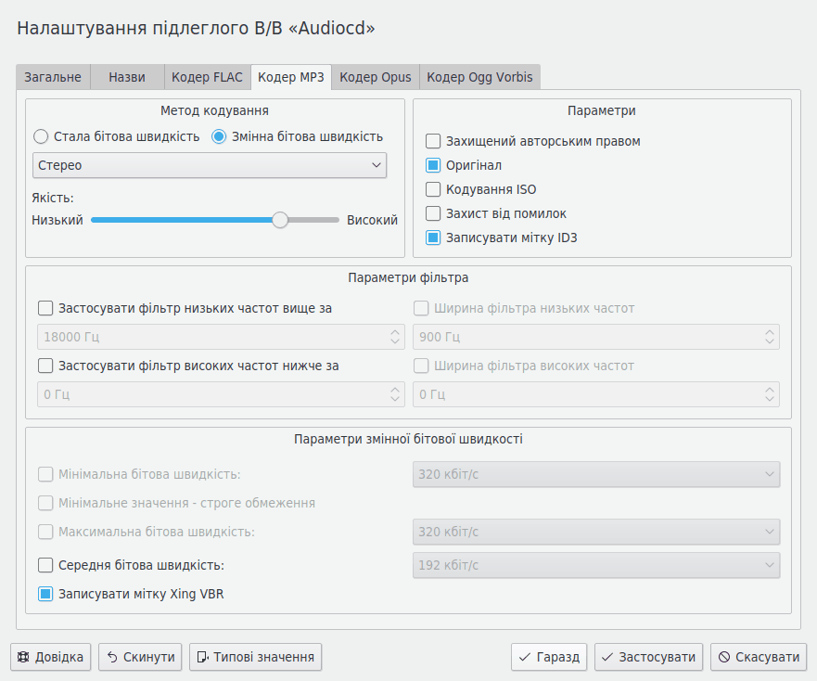Click the Типові значення defaults button

[255, 657]
